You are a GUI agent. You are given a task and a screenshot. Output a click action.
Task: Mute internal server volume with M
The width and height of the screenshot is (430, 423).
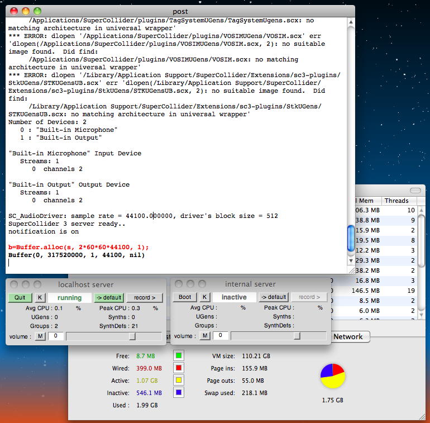[x=205, y=336]
